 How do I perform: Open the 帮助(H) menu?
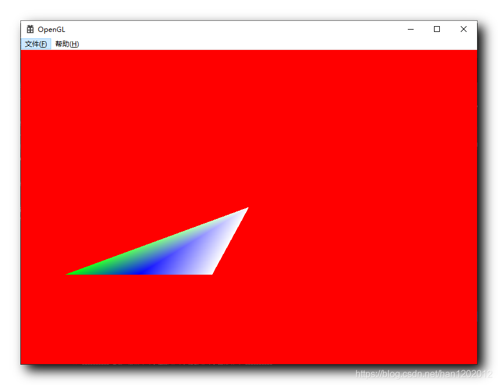[66, 44]
